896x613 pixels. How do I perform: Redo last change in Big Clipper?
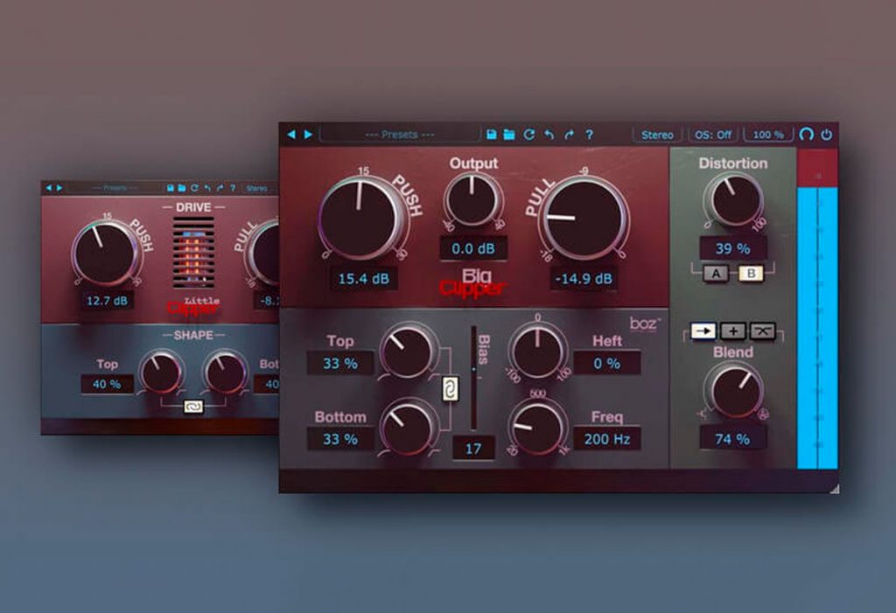pyautogui.click(x=569, y=135)
